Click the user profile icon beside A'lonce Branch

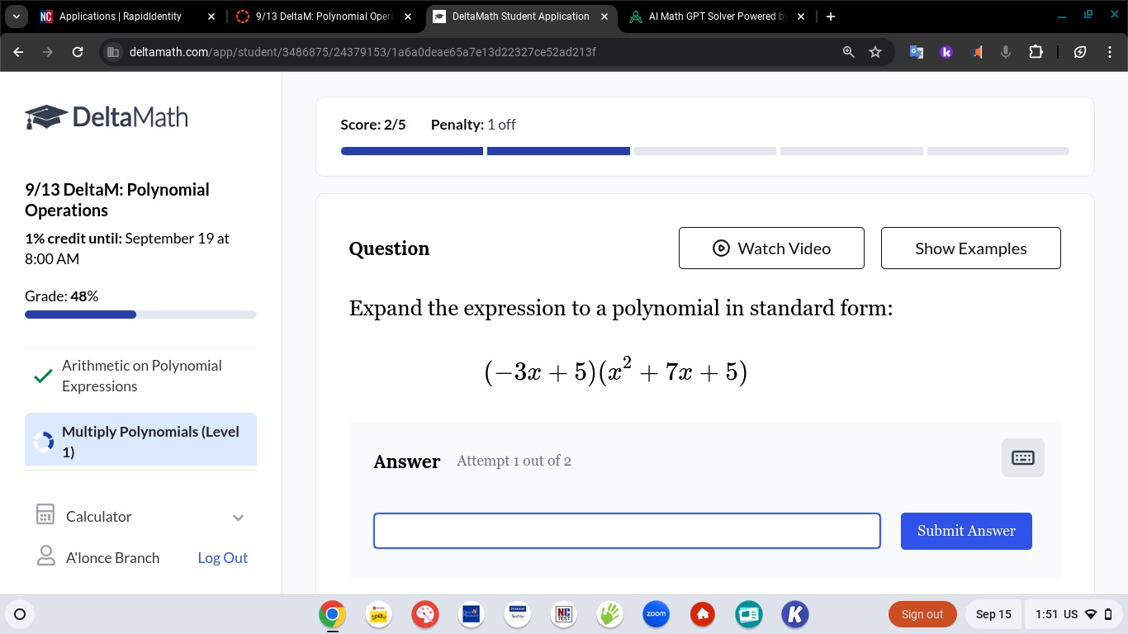click(45, 556)
